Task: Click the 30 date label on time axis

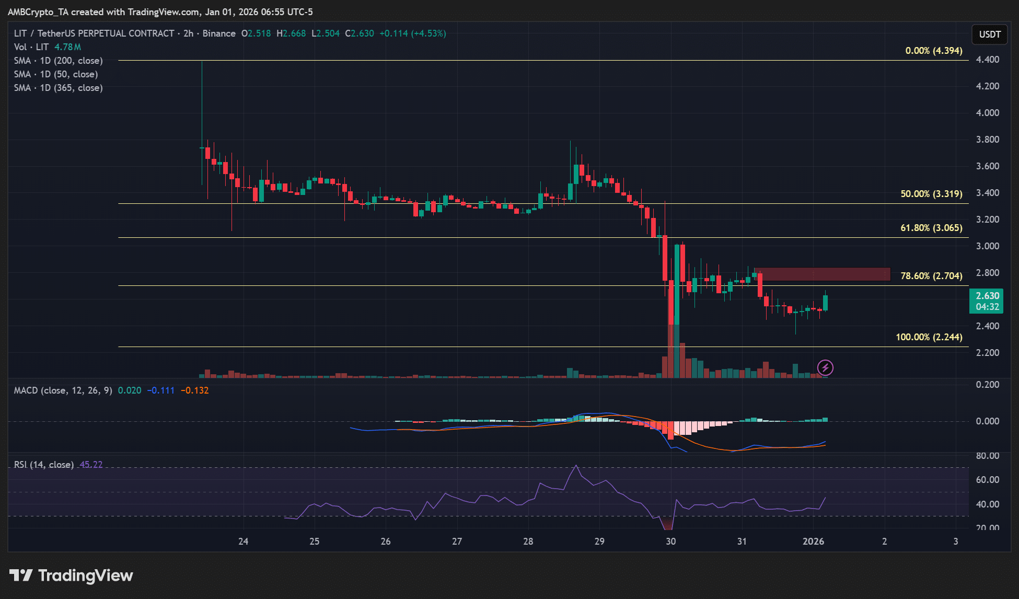Action: pos(670,542)
